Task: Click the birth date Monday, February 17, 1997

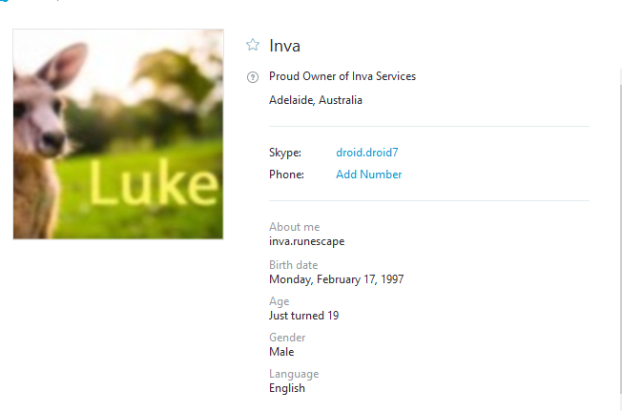Action: pyautogui.click(x=337, y=279)
